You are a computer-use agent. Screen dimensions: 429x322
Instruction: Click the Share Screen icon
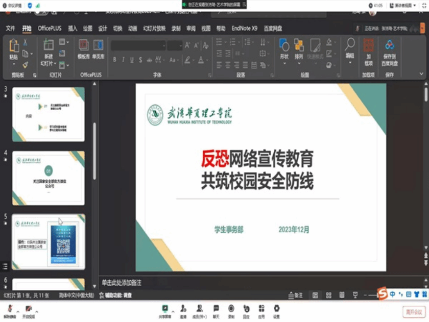pyautogui.click(x=165, y=308)
